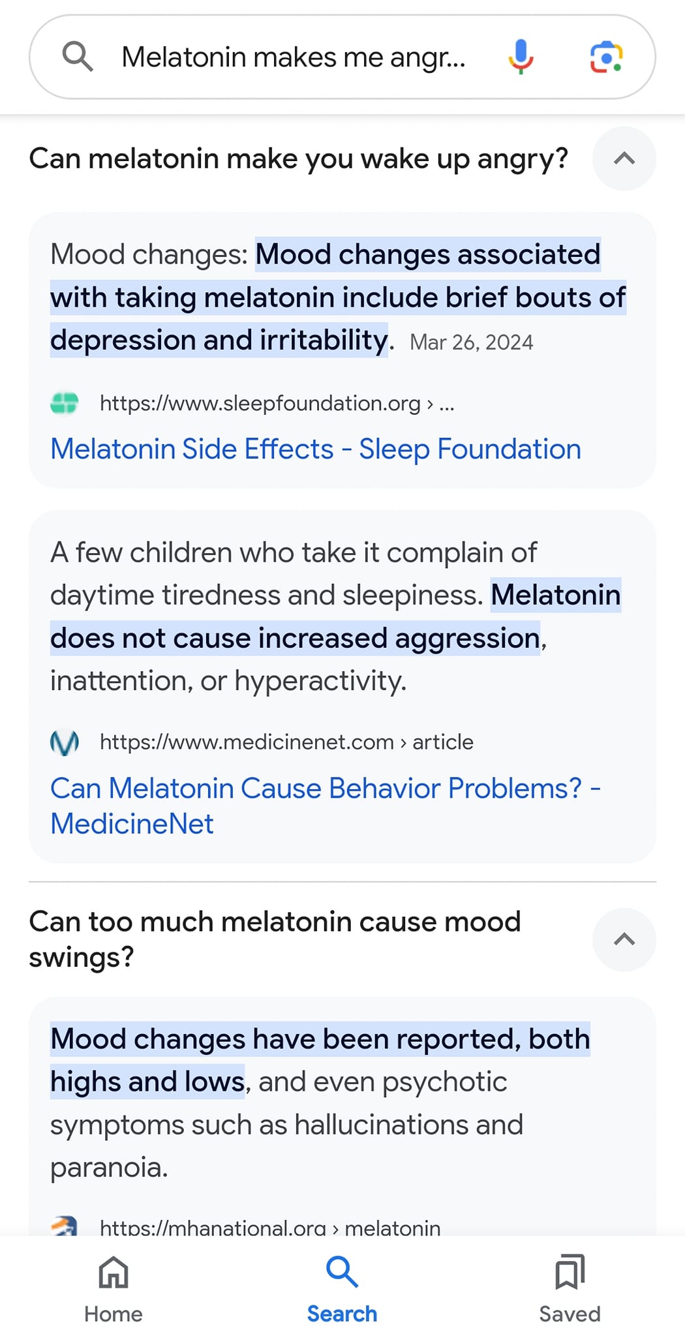
Task: Open Google Lens camera search
Action: 606,57
